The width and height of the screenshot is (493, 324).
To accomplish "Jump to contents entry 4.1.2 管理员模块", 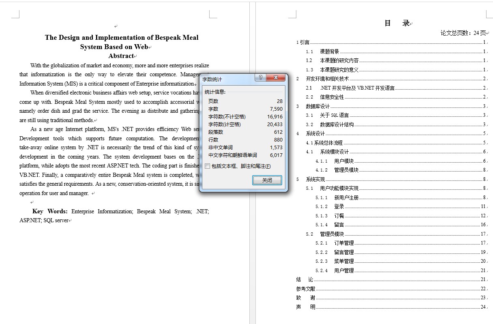I will [x=401, y=170].
